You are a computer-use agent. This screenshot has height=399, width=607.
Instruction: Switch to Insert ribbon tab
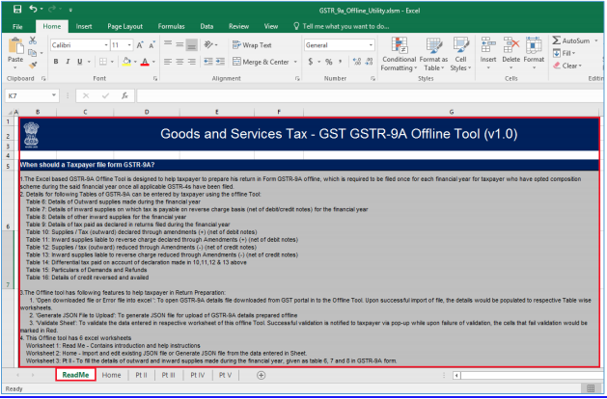(84, 26)
